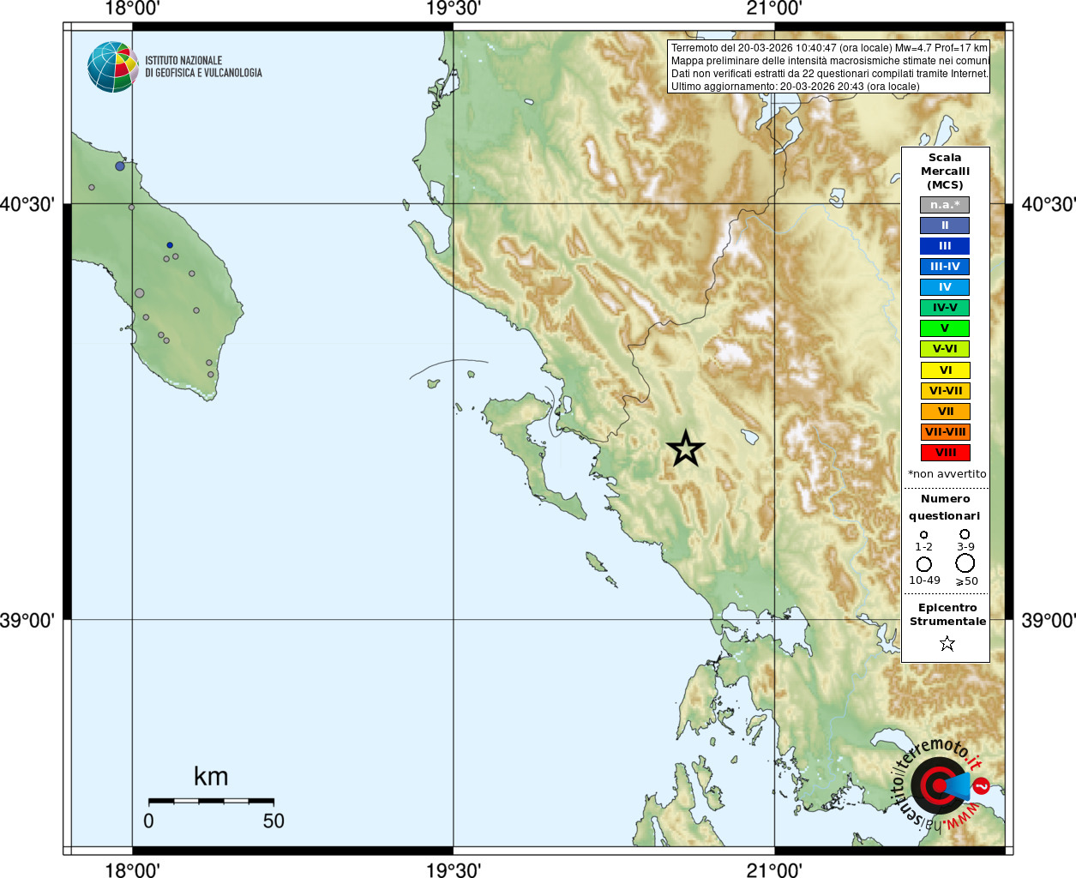The image size is (1076, 878).
Task: Click the 3-9 questionnaires circle icon
Action: tap(965, 534)
